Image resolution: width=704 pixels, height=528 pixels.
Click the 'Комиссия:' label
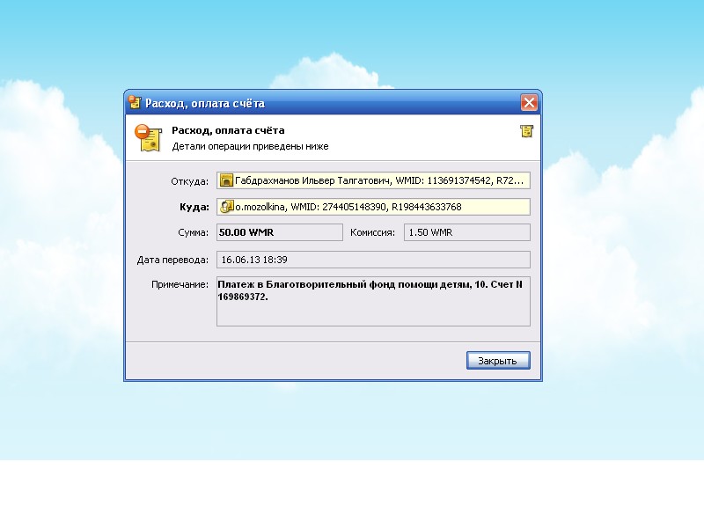pos(372,232)
